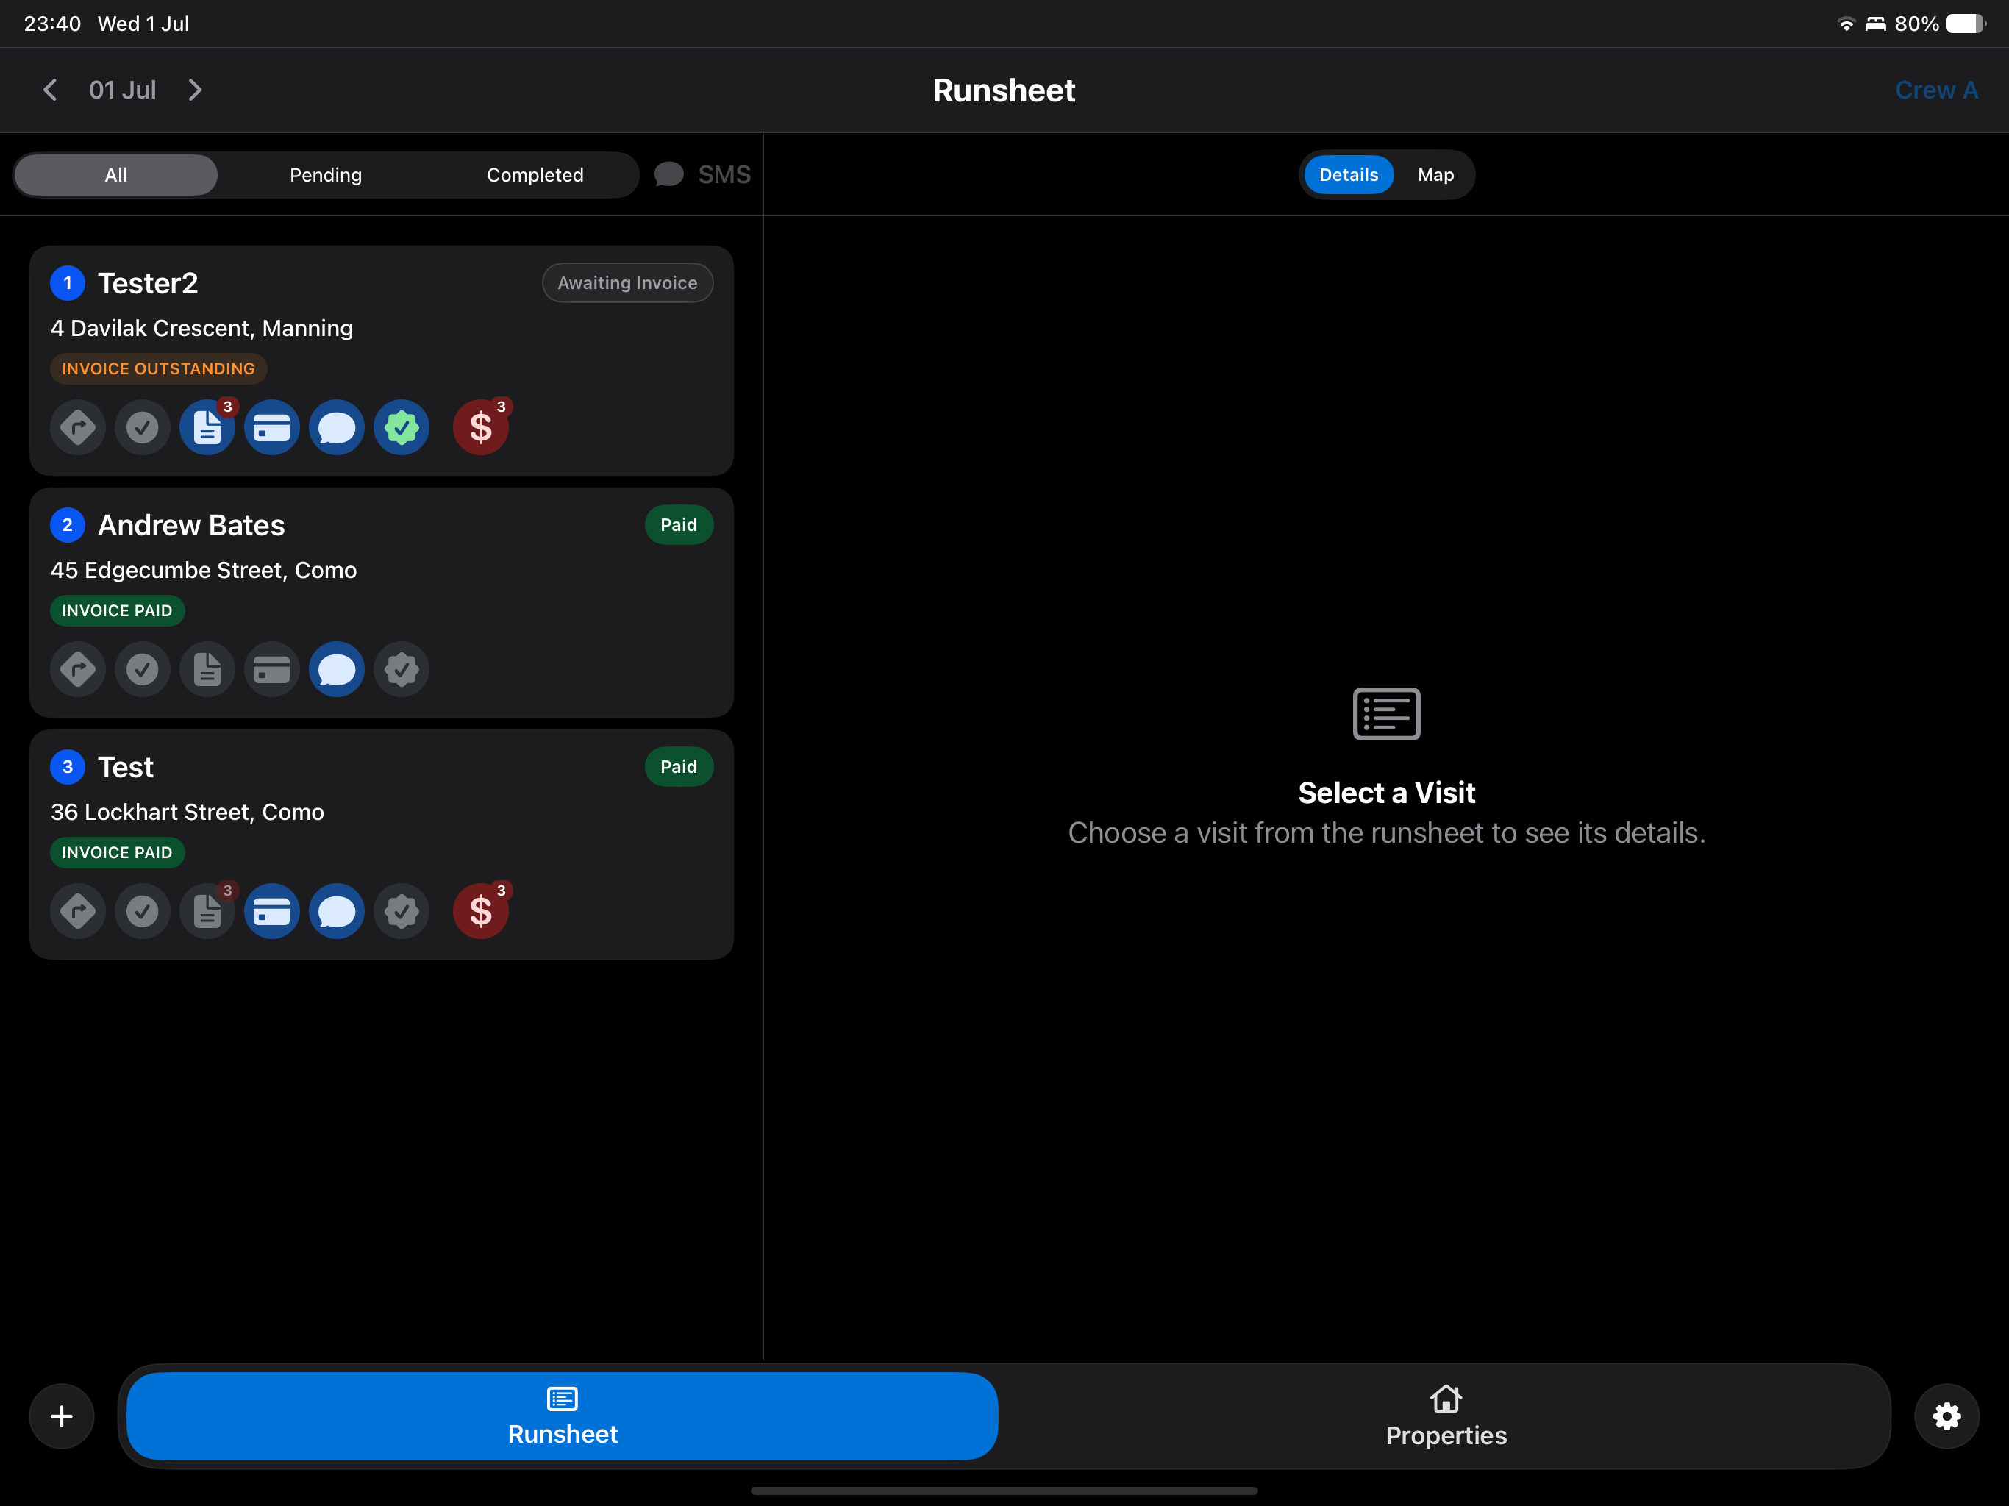The height and width of the screenshot is (1506, 2009).
Task: Tap visit number 3 badge
Action: [x=67, y=768]
